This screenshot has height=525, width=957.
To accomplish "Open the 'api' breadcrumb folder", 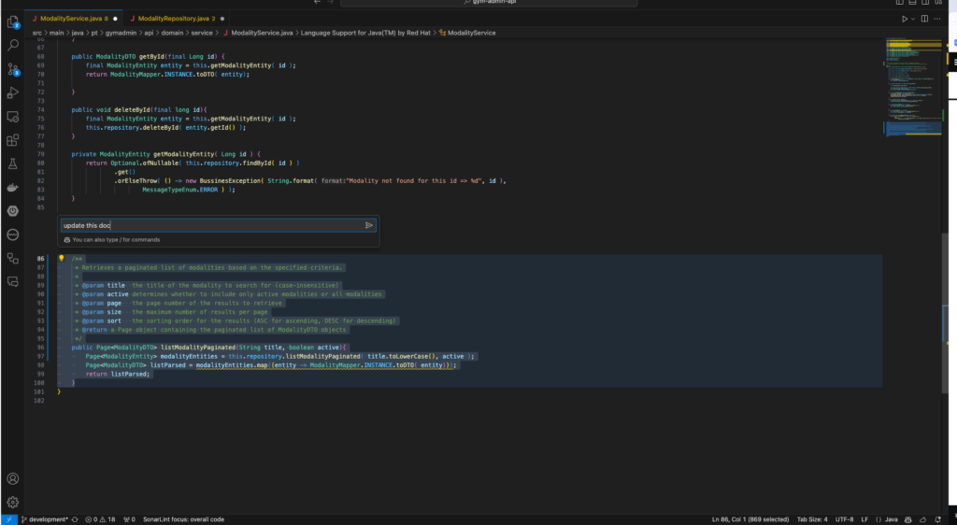I will tap(149, 33).
